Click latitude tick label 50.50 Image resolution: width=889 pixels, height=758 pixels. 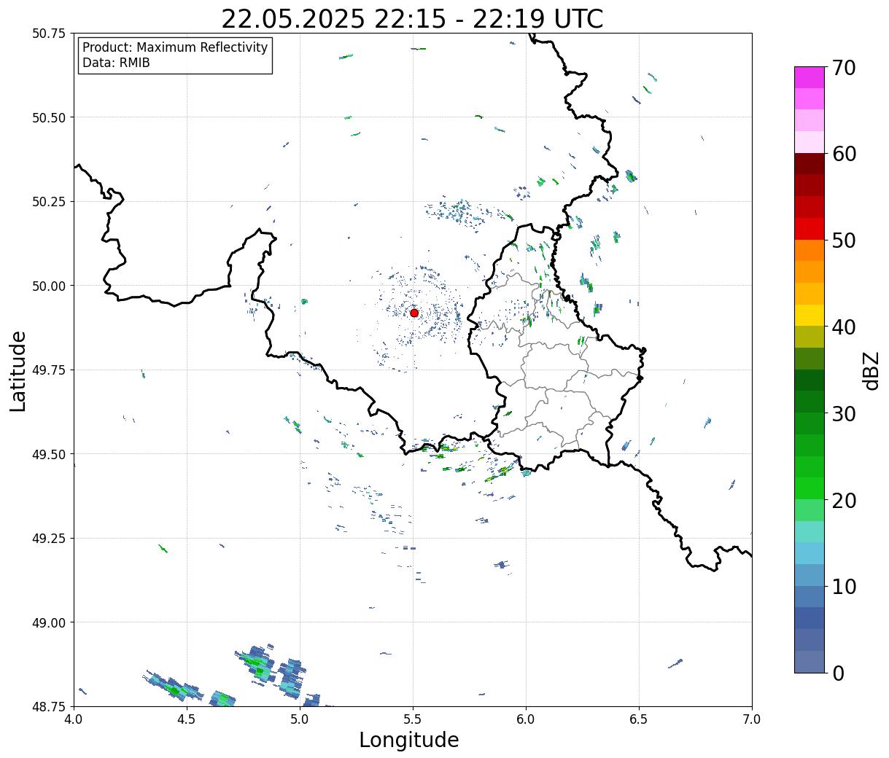pos(48,117)
